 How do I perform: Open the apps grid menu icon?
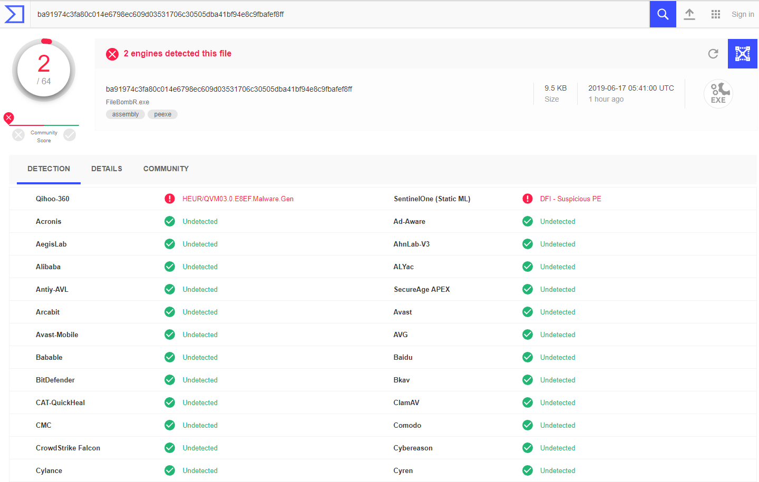click(x=715, y=14)
